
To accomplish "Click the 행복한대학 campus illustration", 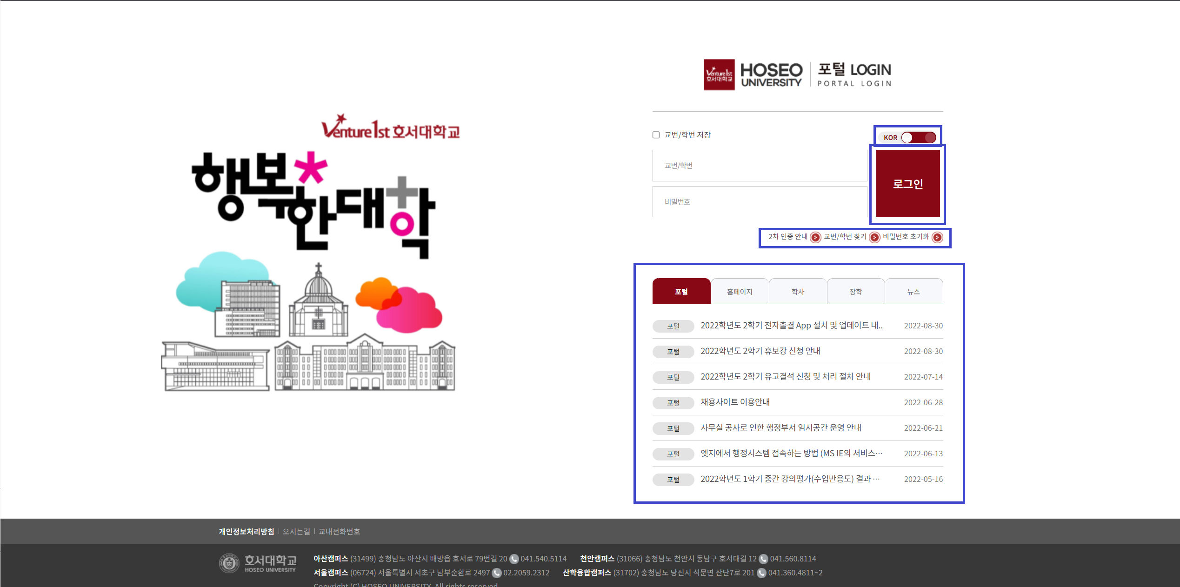I will coord(309,252).
